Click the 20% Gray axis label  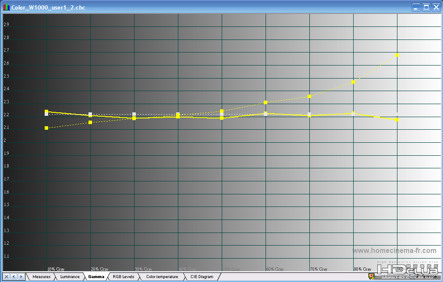(99, 269)
